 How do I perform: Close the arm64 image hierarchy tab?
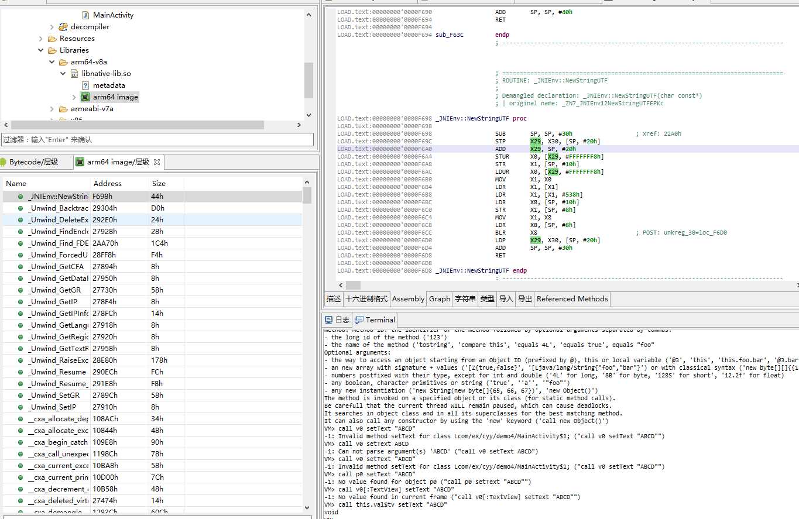coord(157,162)
